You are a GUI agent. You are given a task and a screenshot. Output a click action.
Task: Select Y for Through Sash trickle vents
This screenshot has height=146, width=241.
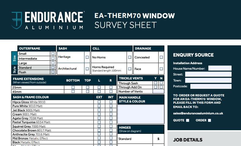click(156, 83)
